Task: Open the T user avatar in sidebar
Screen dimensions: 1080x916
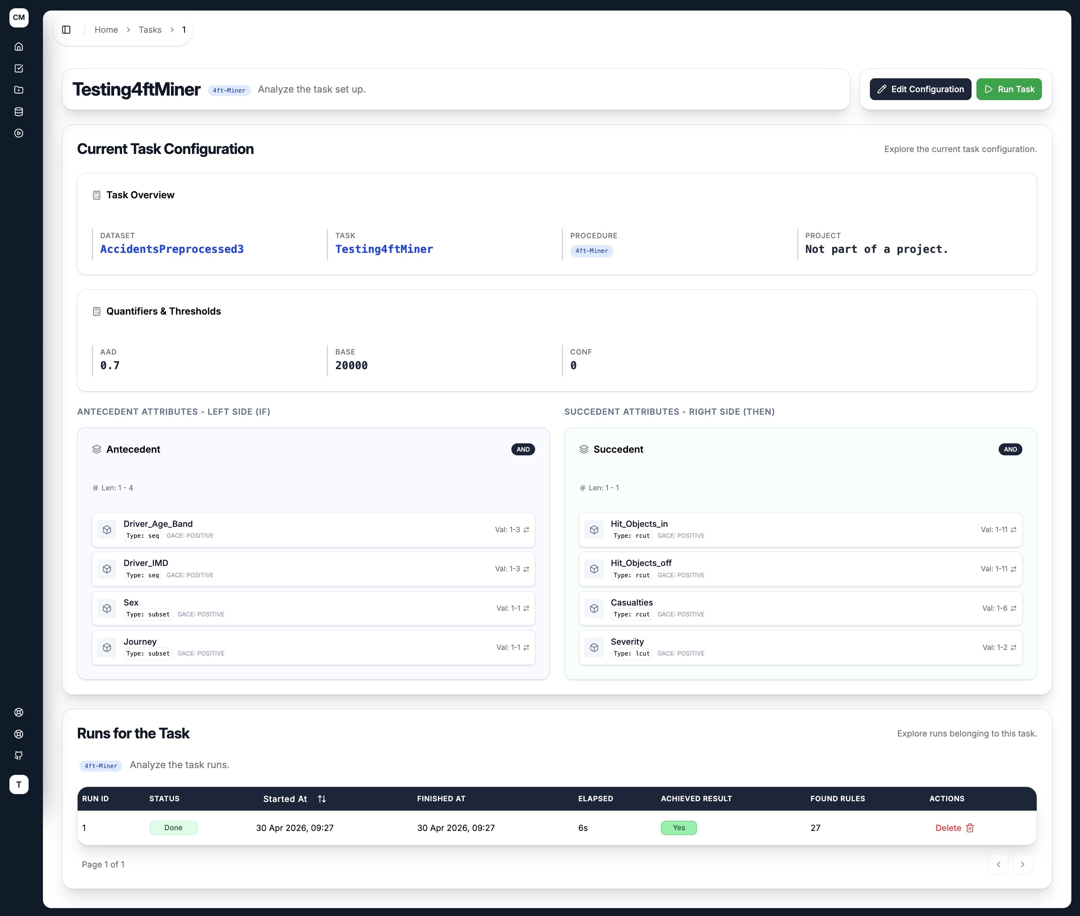Action: (x=19, y=785)
